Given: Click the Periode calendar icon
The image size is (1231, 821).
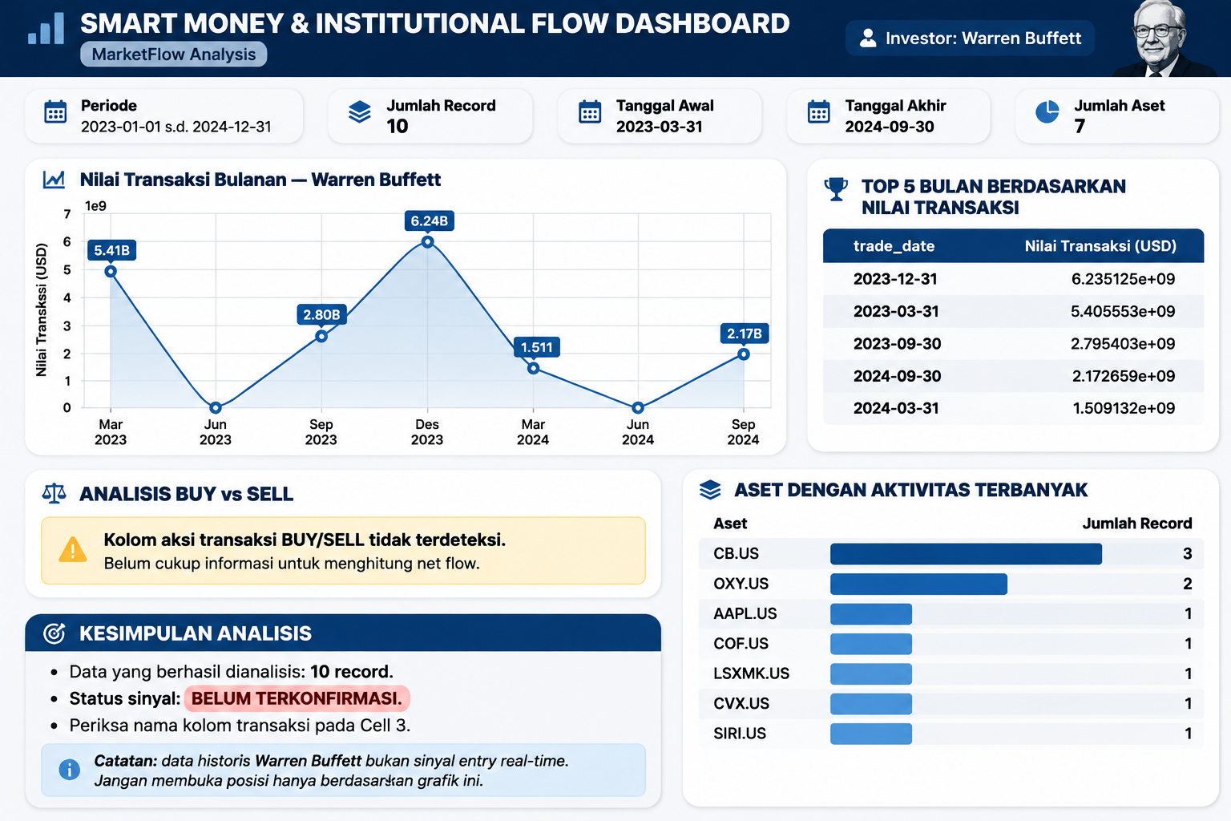Looking at the screenshot, I should tap(55, 112).
